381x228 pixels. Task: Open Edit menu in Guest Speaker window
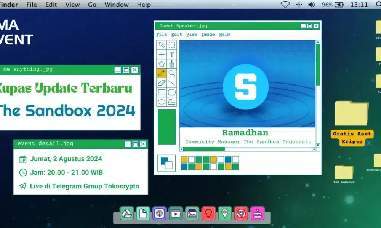click(x=176, y=35)
